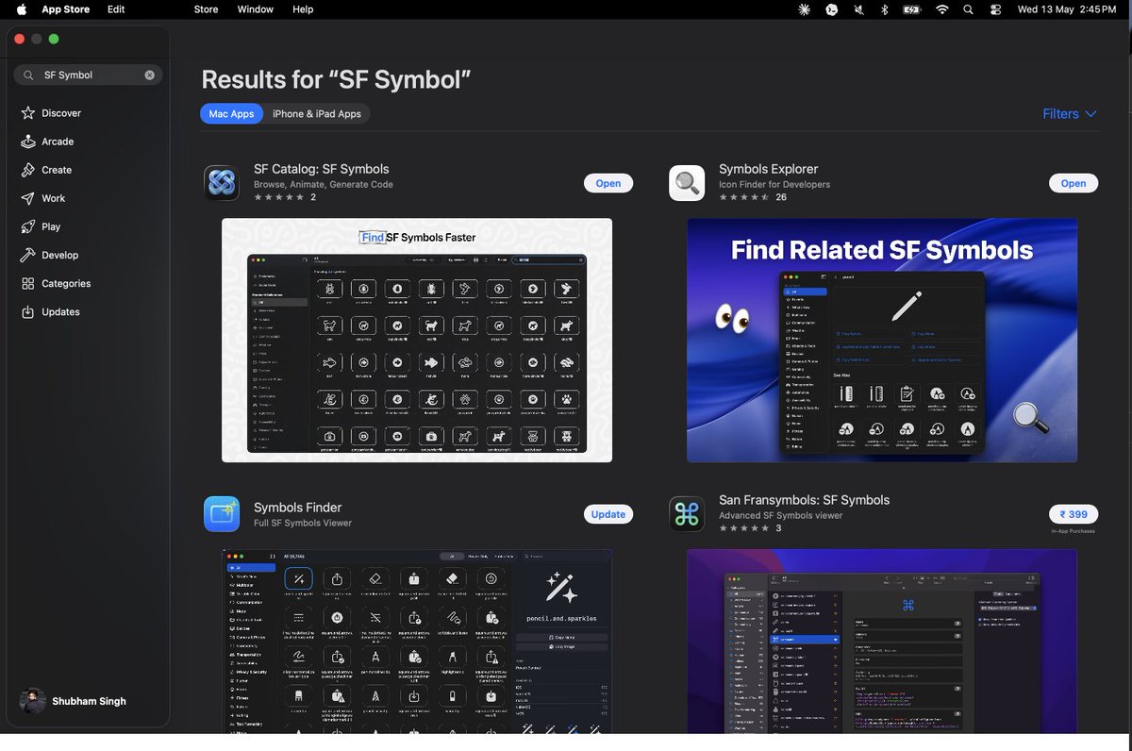This screenshot has width=1132, height=751.
Task: Open the Find SF Symbols Faster screenshot
Action: pyautogui.click(x=417, y=341)
